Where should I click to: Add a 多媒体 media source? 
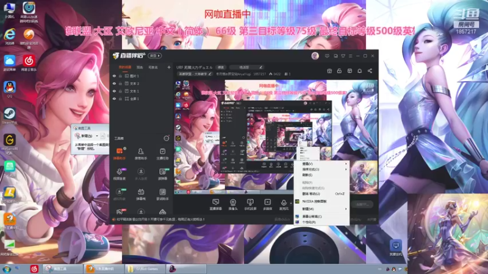pyautogui.click(x=267, y=205)
